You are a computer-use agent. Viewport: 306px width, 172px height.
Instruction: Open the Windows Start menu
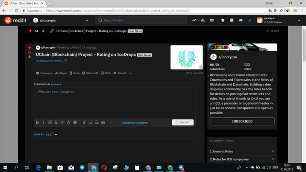5,168
